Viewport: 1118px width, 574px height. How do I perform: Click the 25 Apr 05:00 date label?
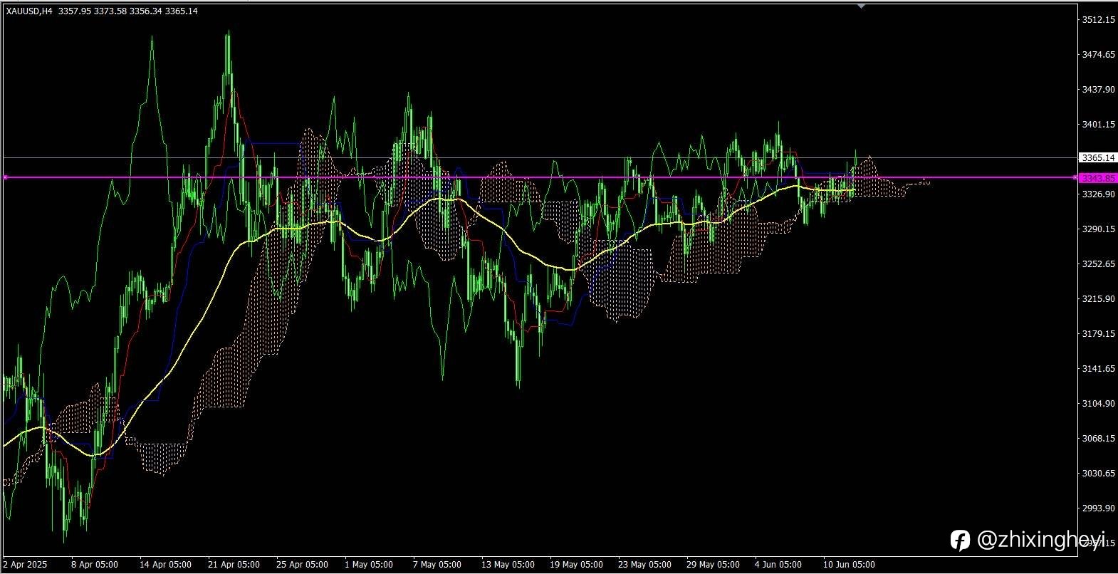(x=302, y=565)
